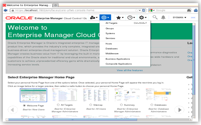Click the horizontal scrollbar thumb
The height and width of the screenshot is (125, 201).
point(73,120)
